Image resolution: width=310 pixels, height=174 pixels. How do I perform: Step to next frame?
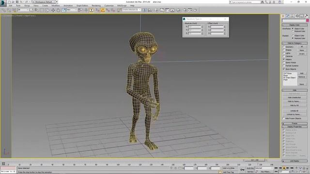(288, 168)
